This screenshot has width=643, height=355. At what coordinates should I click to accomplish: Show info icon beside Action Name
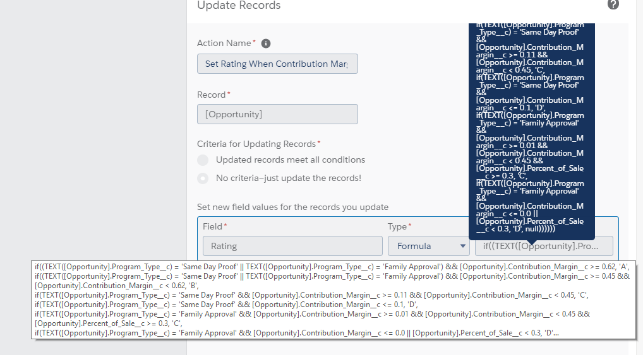[266, 44]
